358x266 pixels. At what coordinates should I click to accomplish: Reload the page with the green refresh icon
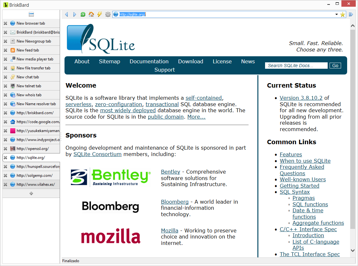pos(83,14)
